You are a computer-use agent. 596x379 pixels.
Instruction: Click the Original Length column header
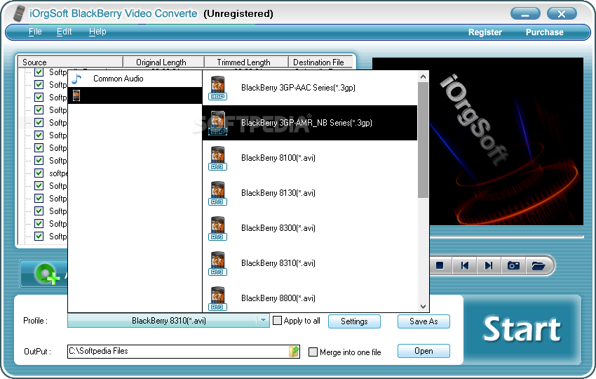pos(163,62)
